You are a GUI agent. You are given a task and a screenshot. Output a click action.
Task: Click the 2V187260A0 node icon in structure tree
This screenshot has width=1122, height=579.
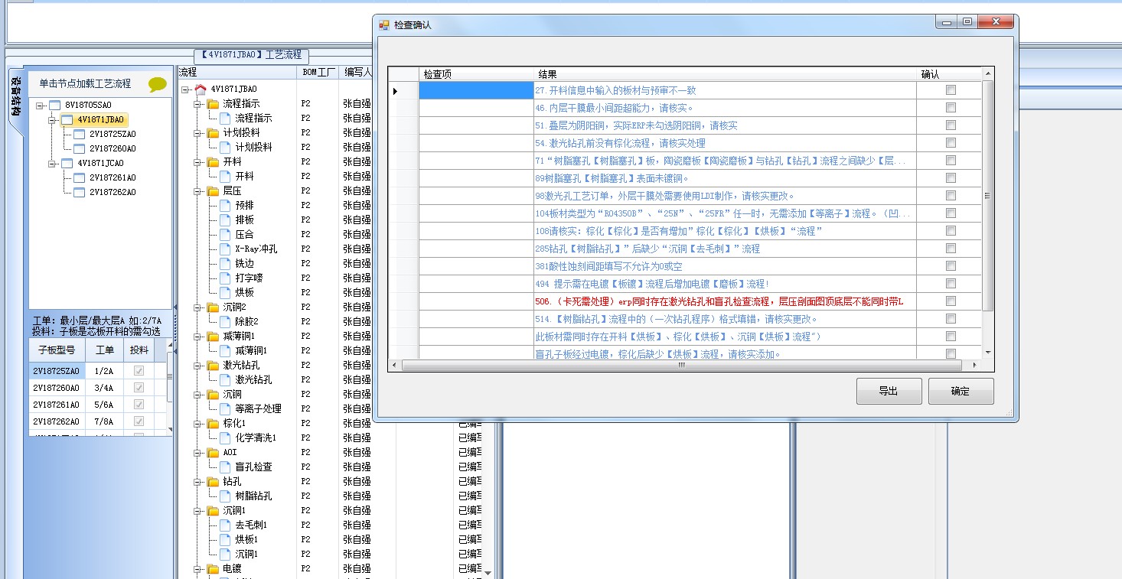(79, 148)
